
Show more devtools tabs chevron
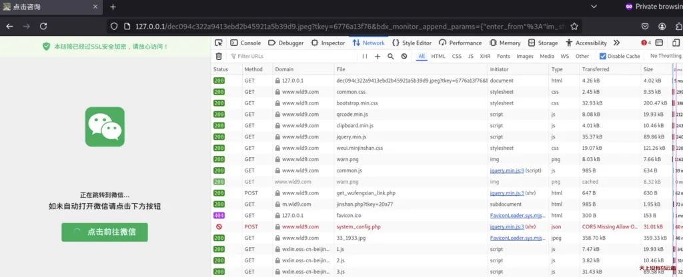616,43
